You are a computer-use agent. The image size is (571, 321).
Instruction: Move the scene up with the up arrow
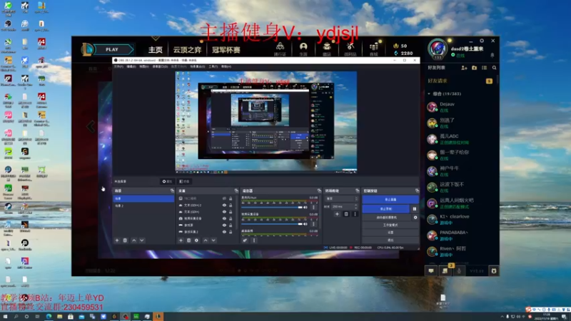(x=134, y=240)
